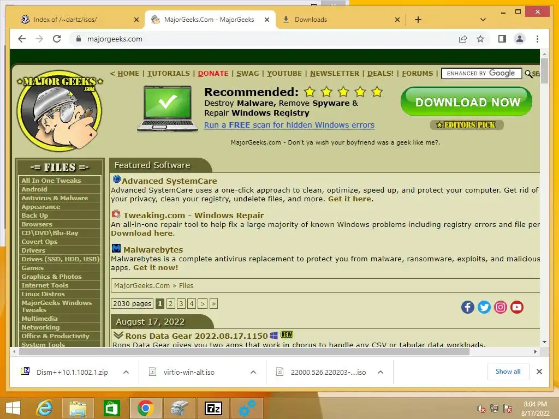559x419 pixels.
Task: Click the browser forward arrow
Action: pyautogui.click(x=39, y=39)
